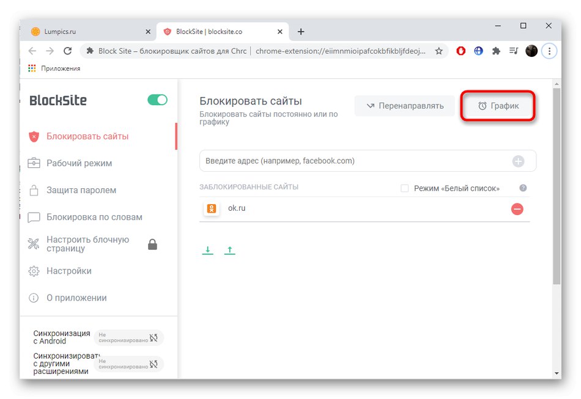Open the browser profile avatar menu
This screenshot has height=399, width=581.
[531, 51]
